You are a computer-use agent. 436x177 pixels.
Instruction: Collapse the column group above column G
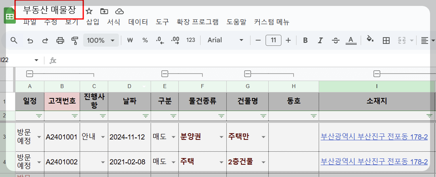[247, 73]
